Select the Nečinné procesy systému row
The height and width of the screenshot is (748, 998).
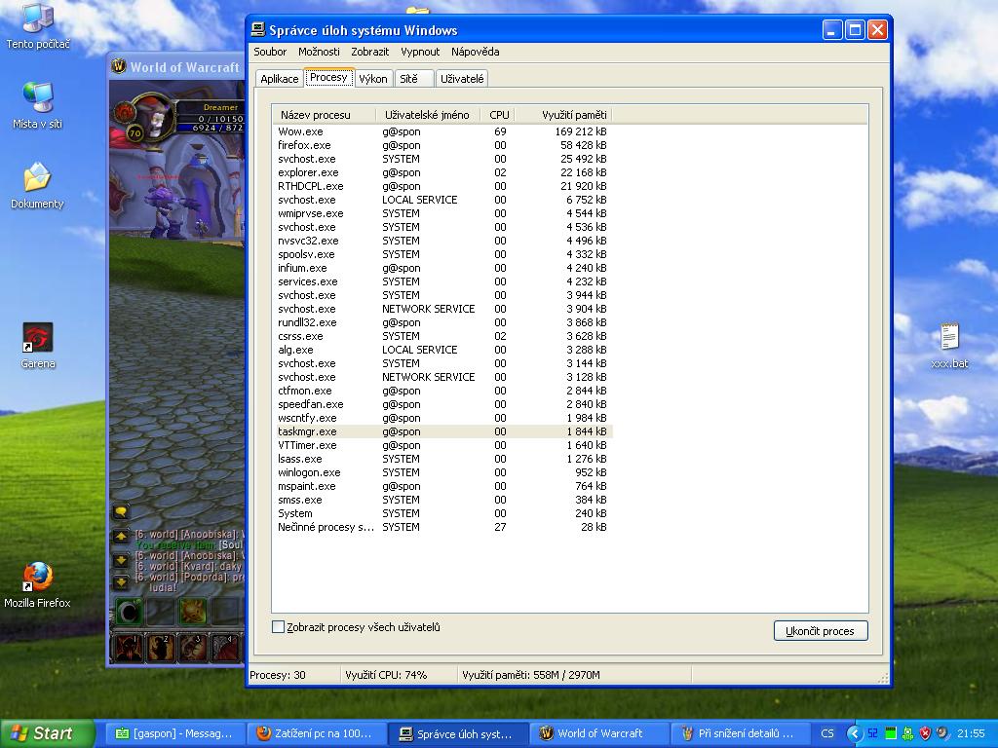pos(442,527)
